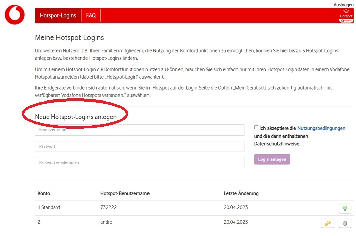
Task: Click the Login anlegen button
Action: [x=272, y=159]
